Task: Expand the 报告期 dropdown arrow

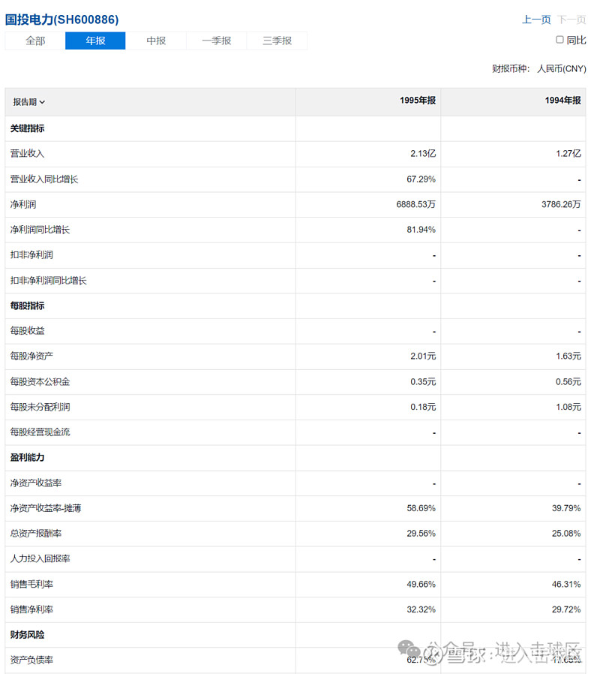Action: (42, 102)
